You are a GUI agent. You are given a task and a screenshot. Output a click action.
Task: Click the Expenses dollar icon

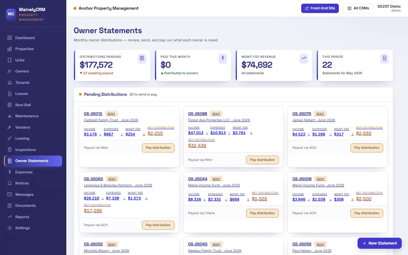pos(10,172)
